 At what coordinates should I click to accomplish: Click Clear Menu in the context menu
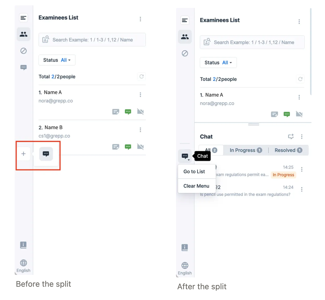[196, 186]
